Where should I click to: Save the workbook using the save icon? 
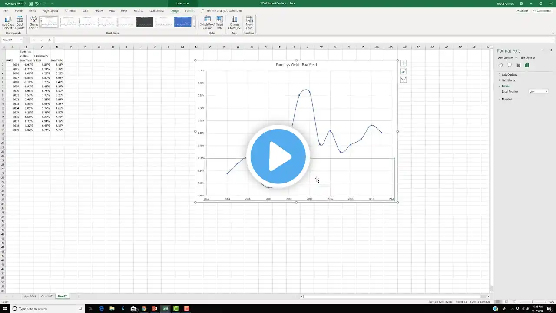coord(30,3)
